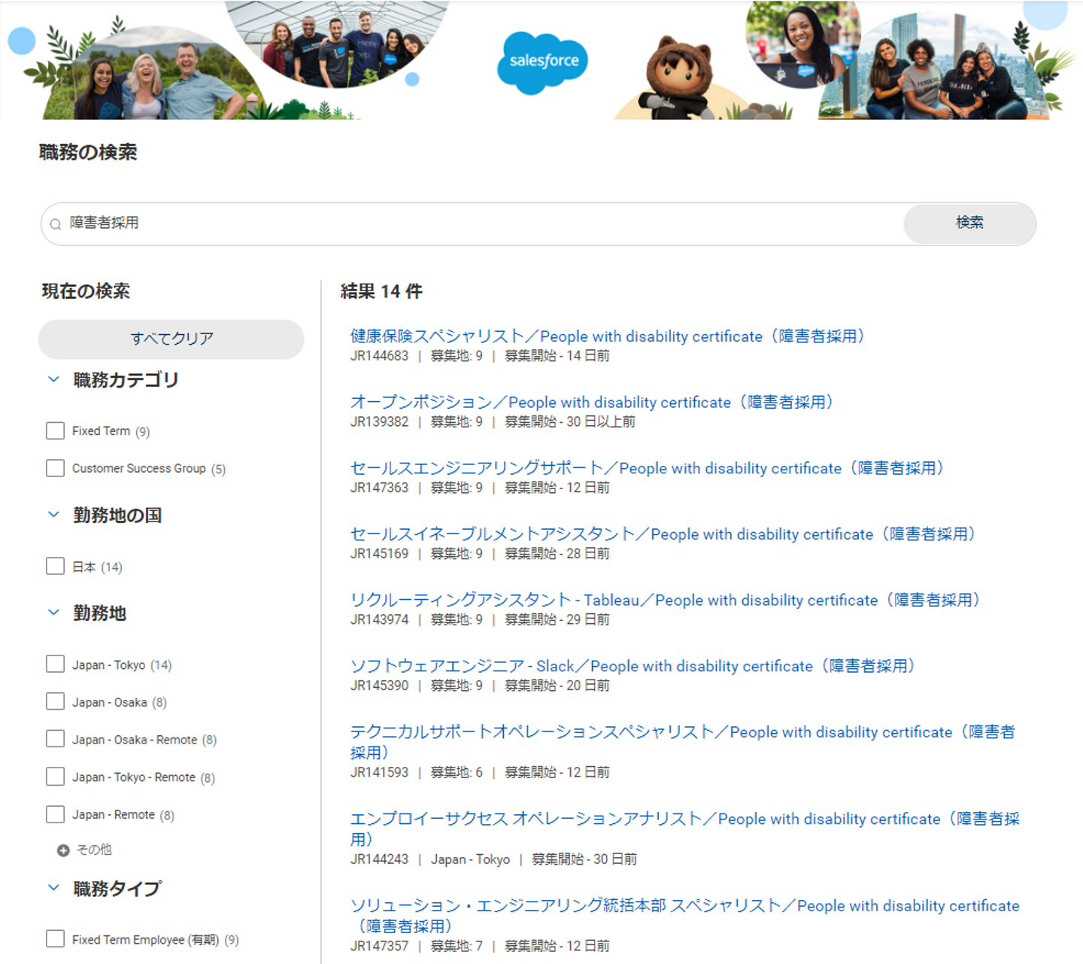Click 募集開始 - 14 日前 posting date
Screen dimensions: 1083x964
coord(557,356)
